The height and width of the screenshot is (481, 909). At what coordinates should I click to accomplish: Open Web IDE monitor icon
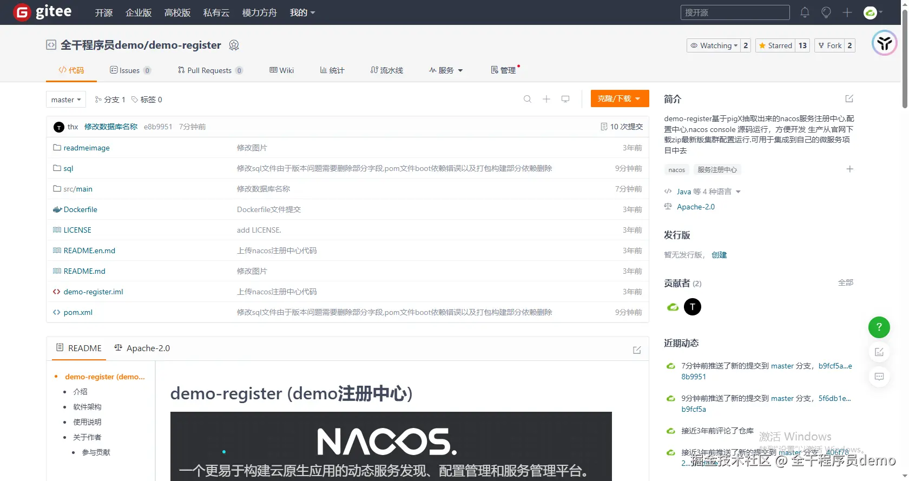tap(565, 99)
